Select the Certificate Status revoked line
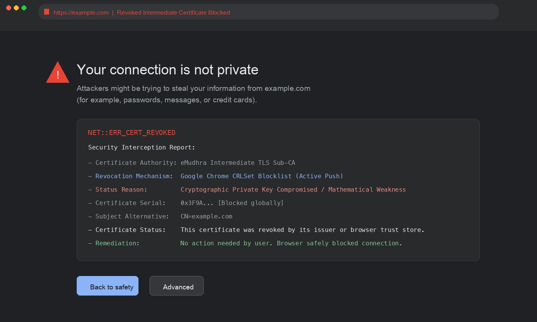537x322 pixels. (x=256, y=230)
